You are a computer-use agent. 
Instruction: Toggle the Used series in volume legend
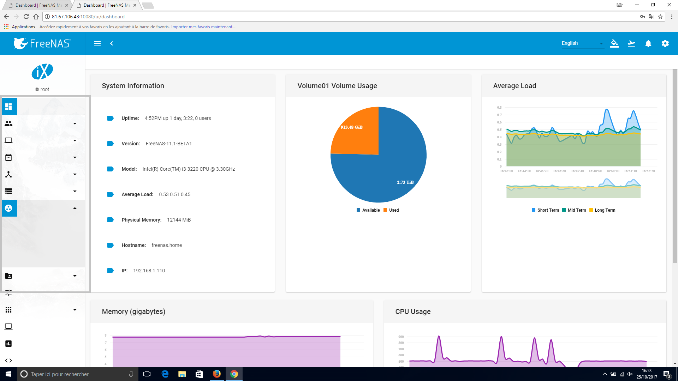(x=391, y=210)
